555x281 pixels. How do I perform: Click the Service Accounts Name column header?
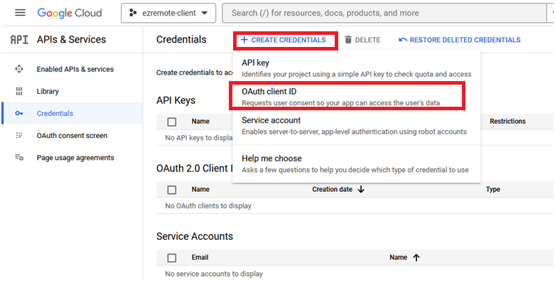point(398,258)
